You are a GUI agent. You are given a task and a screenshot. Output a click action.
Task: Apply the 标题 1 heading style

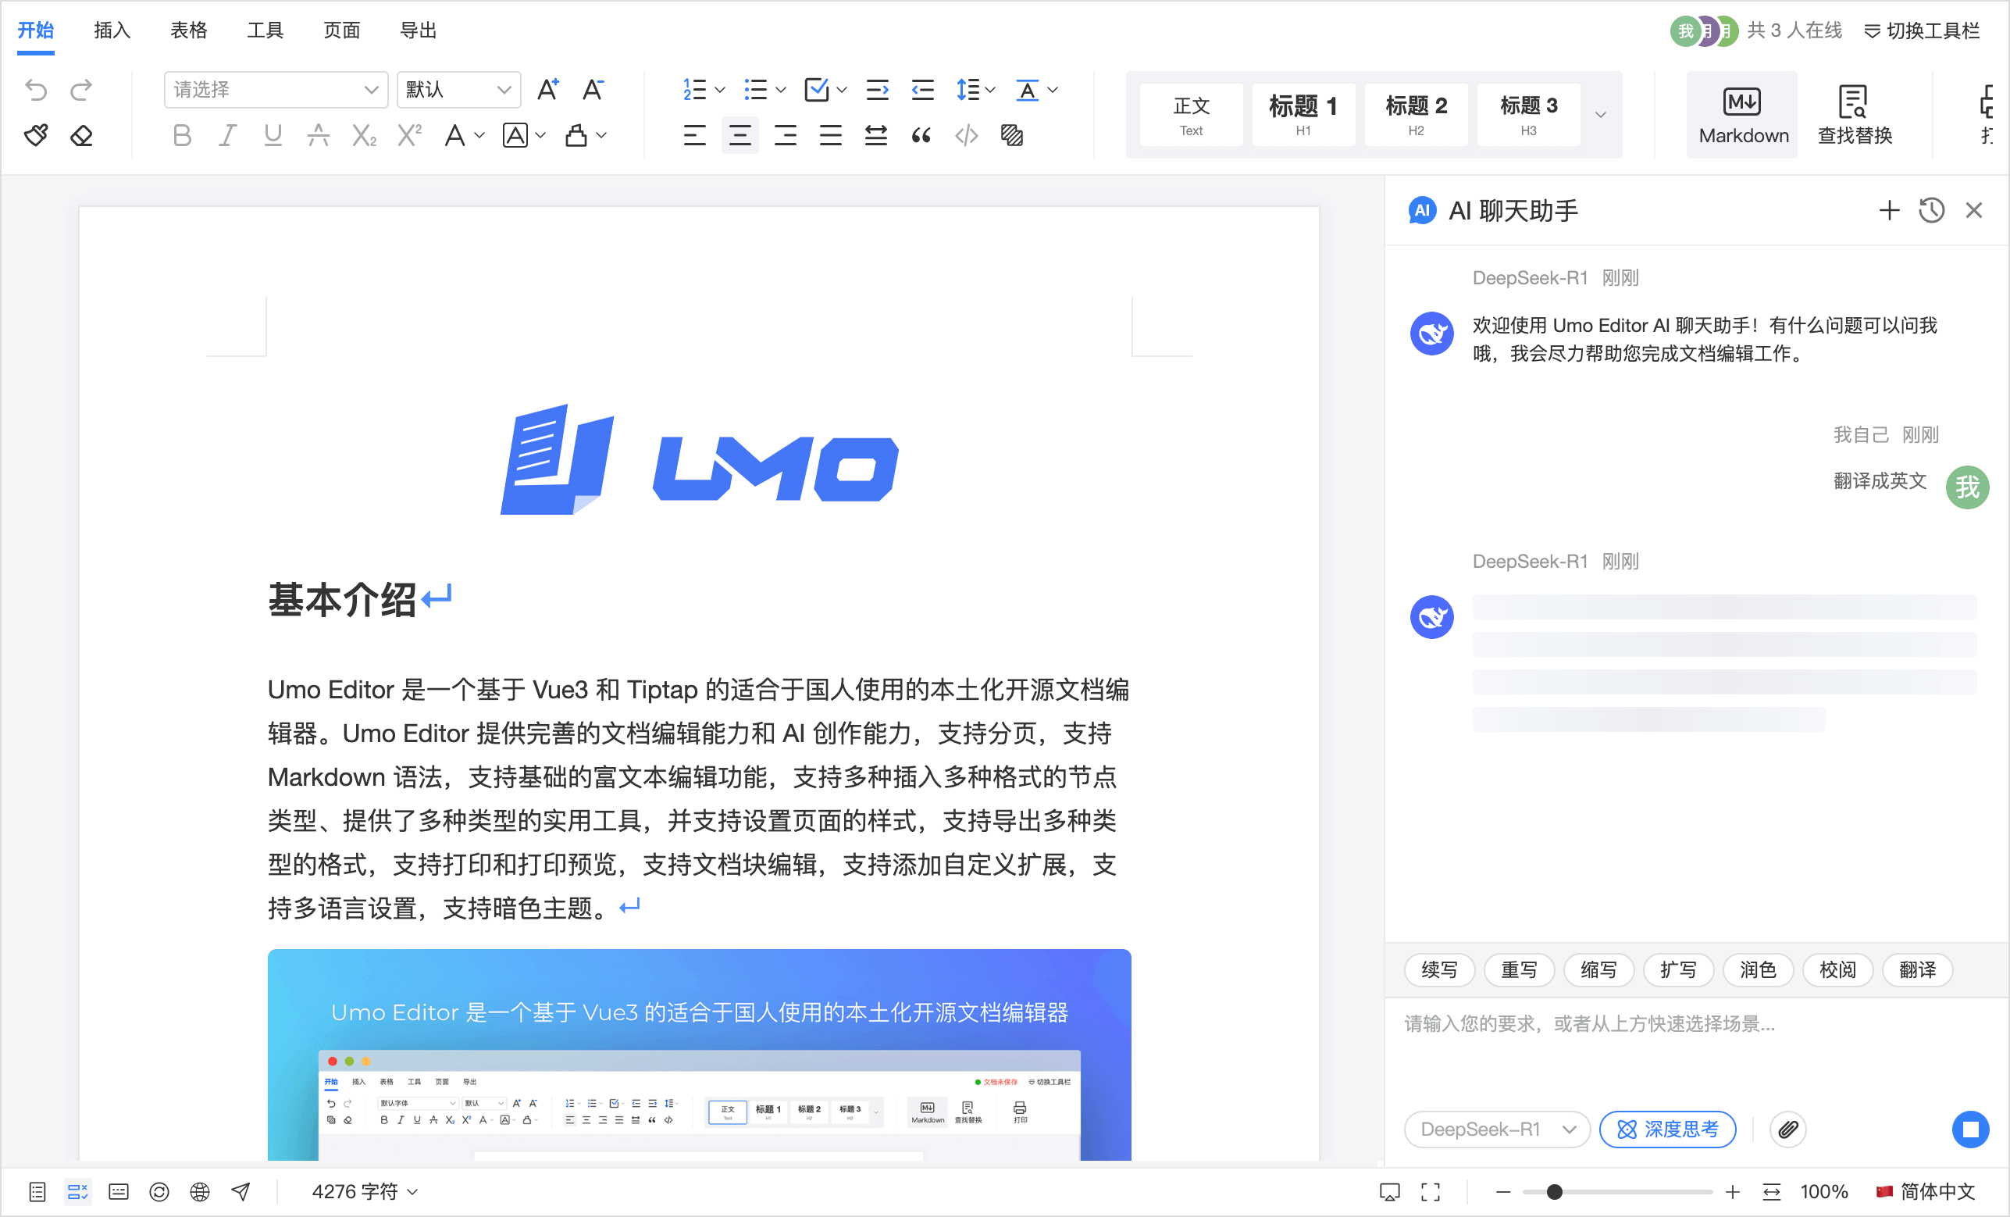[x=1303, y=114]
